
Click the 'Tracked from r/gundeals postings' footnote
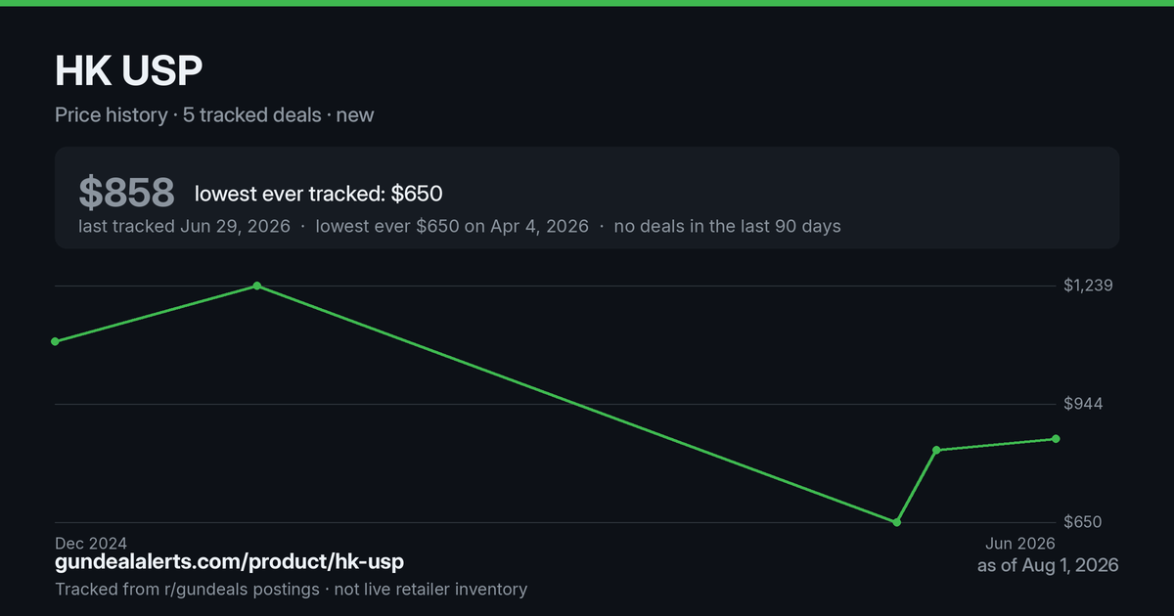[187, 589]
